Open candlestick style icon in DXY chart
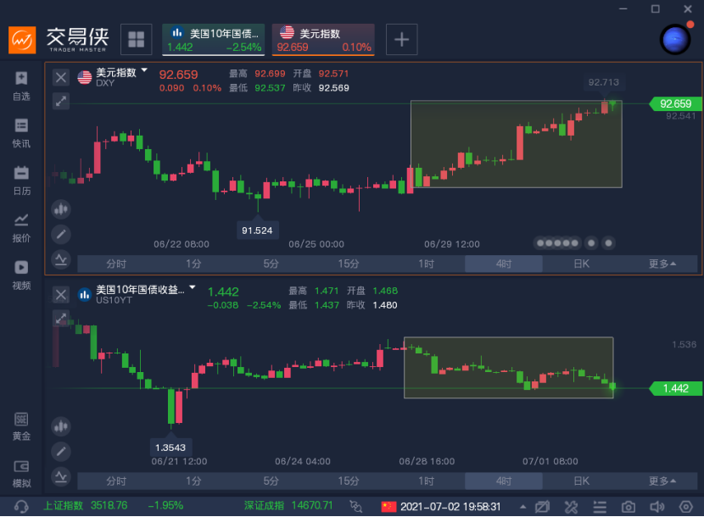 [61, 209]
